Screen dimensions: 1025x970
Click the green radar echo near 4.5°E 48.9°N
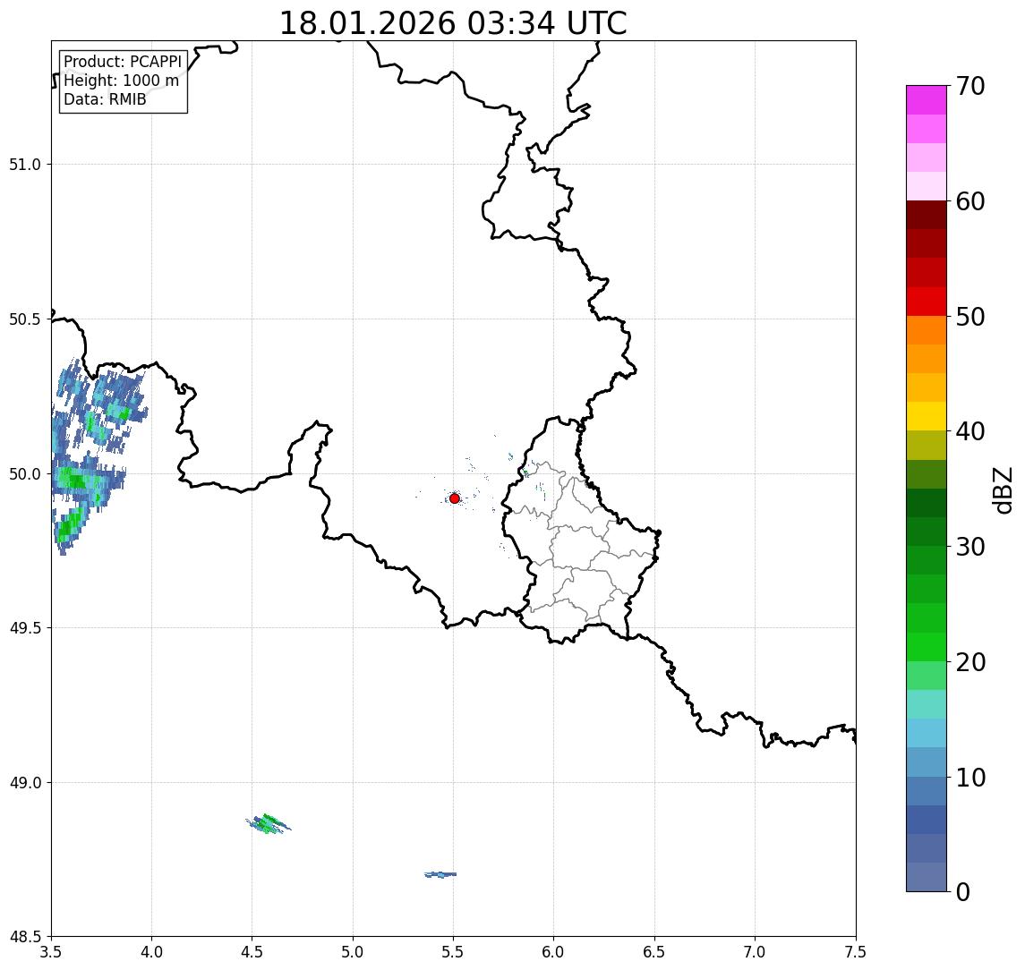tap(268, 823)
